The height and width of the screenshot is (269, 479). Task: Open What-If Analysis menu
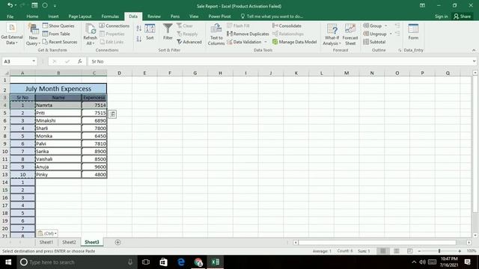pos(332,35)
